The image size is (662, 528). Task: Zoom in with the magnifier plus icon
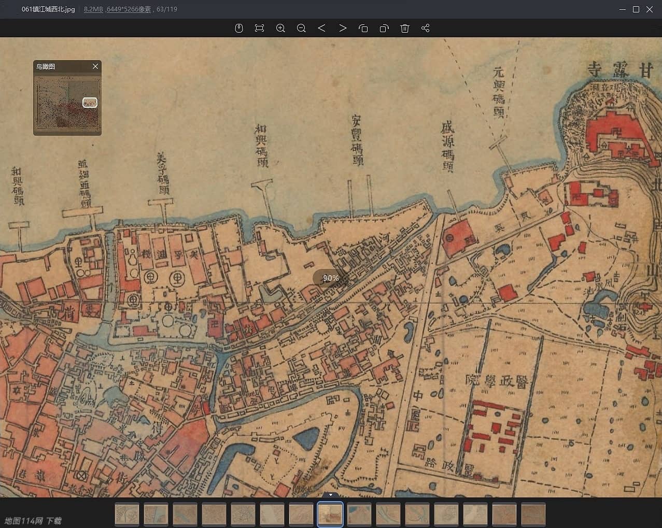[x=280, y=28]
